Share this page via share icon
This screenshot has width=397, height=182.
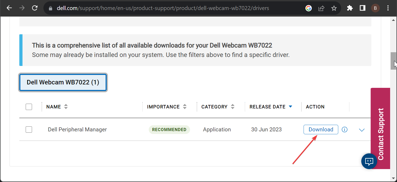click(321, 8)
